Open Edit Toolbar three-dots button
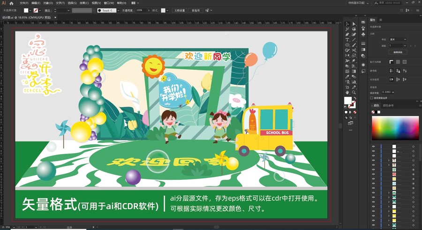The height and width of the screenshot is (230, 422). [x=350, y=130]
